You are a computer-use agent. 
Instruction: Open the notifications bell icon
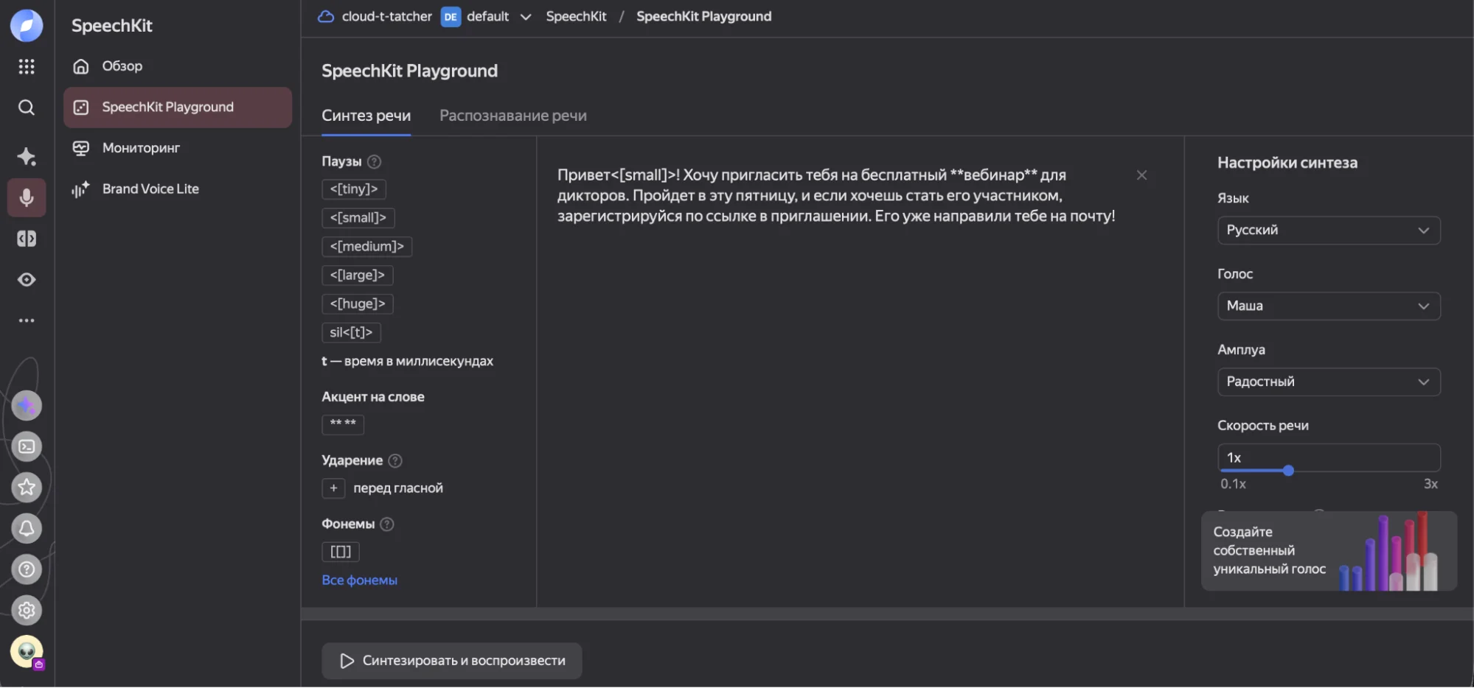[27, 528]
